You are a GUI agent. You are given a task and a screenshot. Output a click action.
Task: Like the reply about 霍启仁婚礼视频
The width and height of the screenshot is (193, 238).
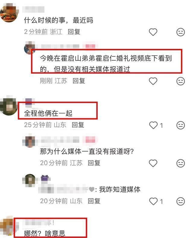pyautogui.click(x=153, y=81)
